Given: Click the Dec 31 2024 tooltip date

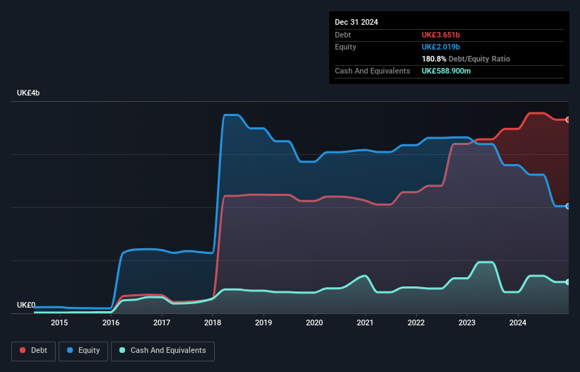Looking at the screenshot, I should (x=356, y=22).
